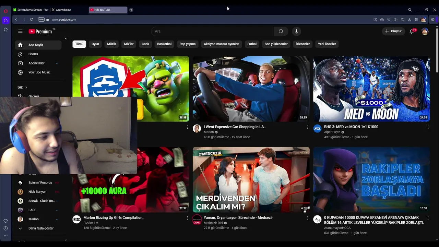Open Abonelikler in the sidebar

pyautogui.click(x=38, y=63)
